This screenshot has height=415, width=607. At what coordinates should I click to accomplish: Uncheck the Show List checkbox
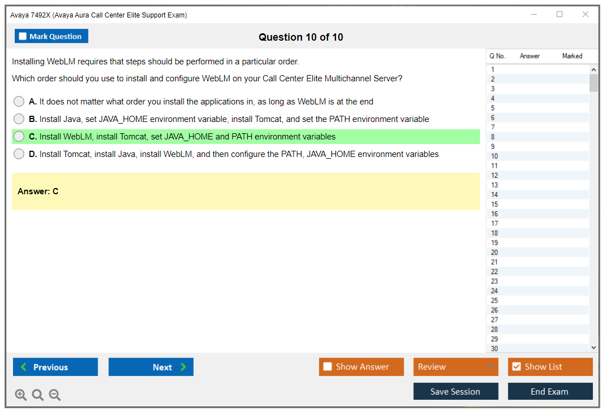coord(516,367)
